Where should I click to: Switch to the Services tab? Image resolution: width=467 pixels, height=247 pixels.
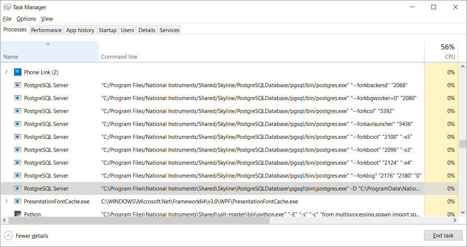click(x=169, y=30)
